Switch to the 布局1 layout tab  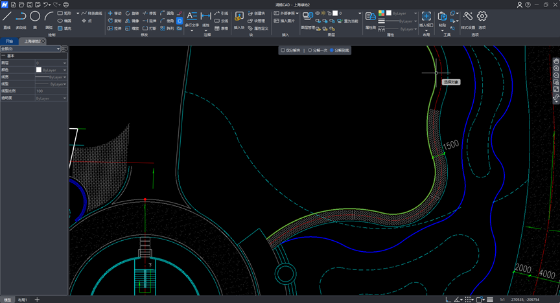click(x=22, y=300)
